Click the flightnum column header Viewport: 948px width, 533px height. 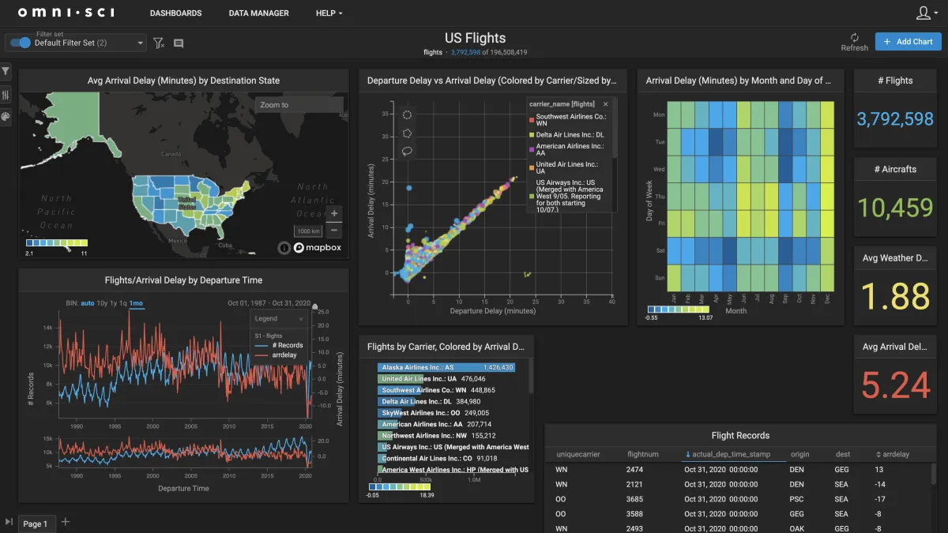645,455
